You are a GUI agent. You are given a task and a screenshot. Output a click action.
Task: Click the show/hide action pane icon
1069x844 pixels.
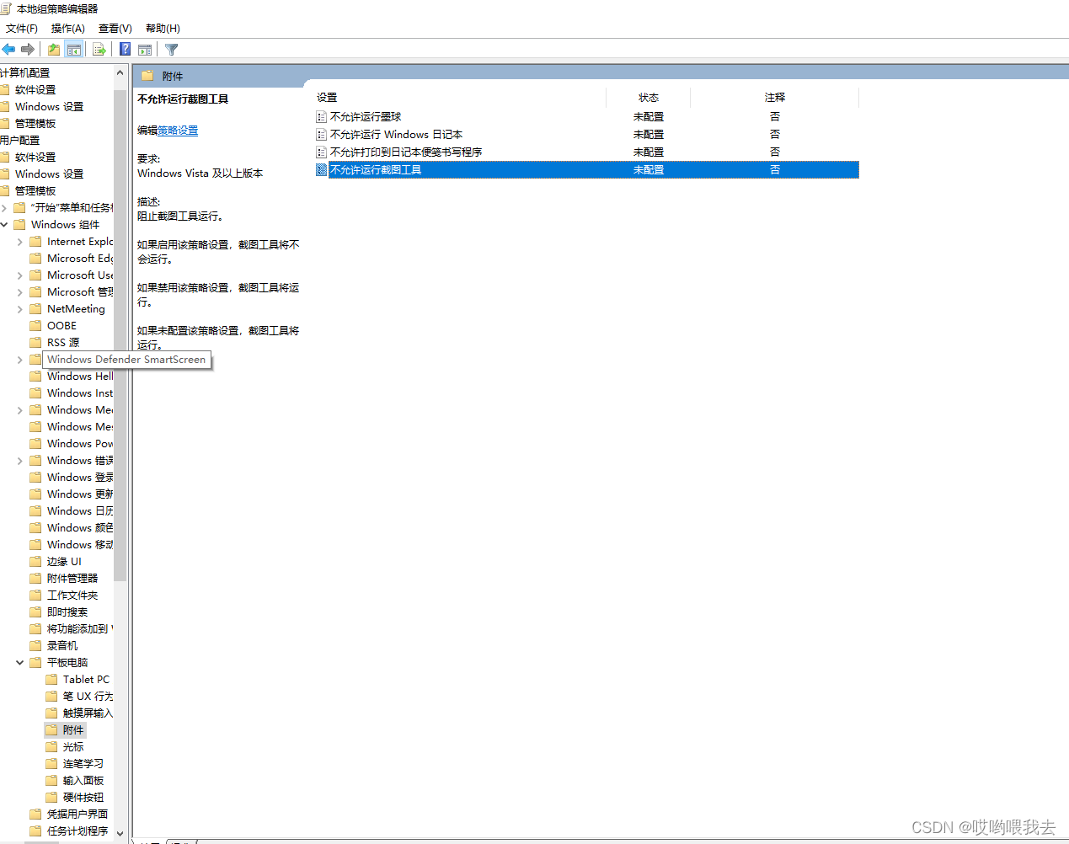pyautogui.click(x=145, y=49)
